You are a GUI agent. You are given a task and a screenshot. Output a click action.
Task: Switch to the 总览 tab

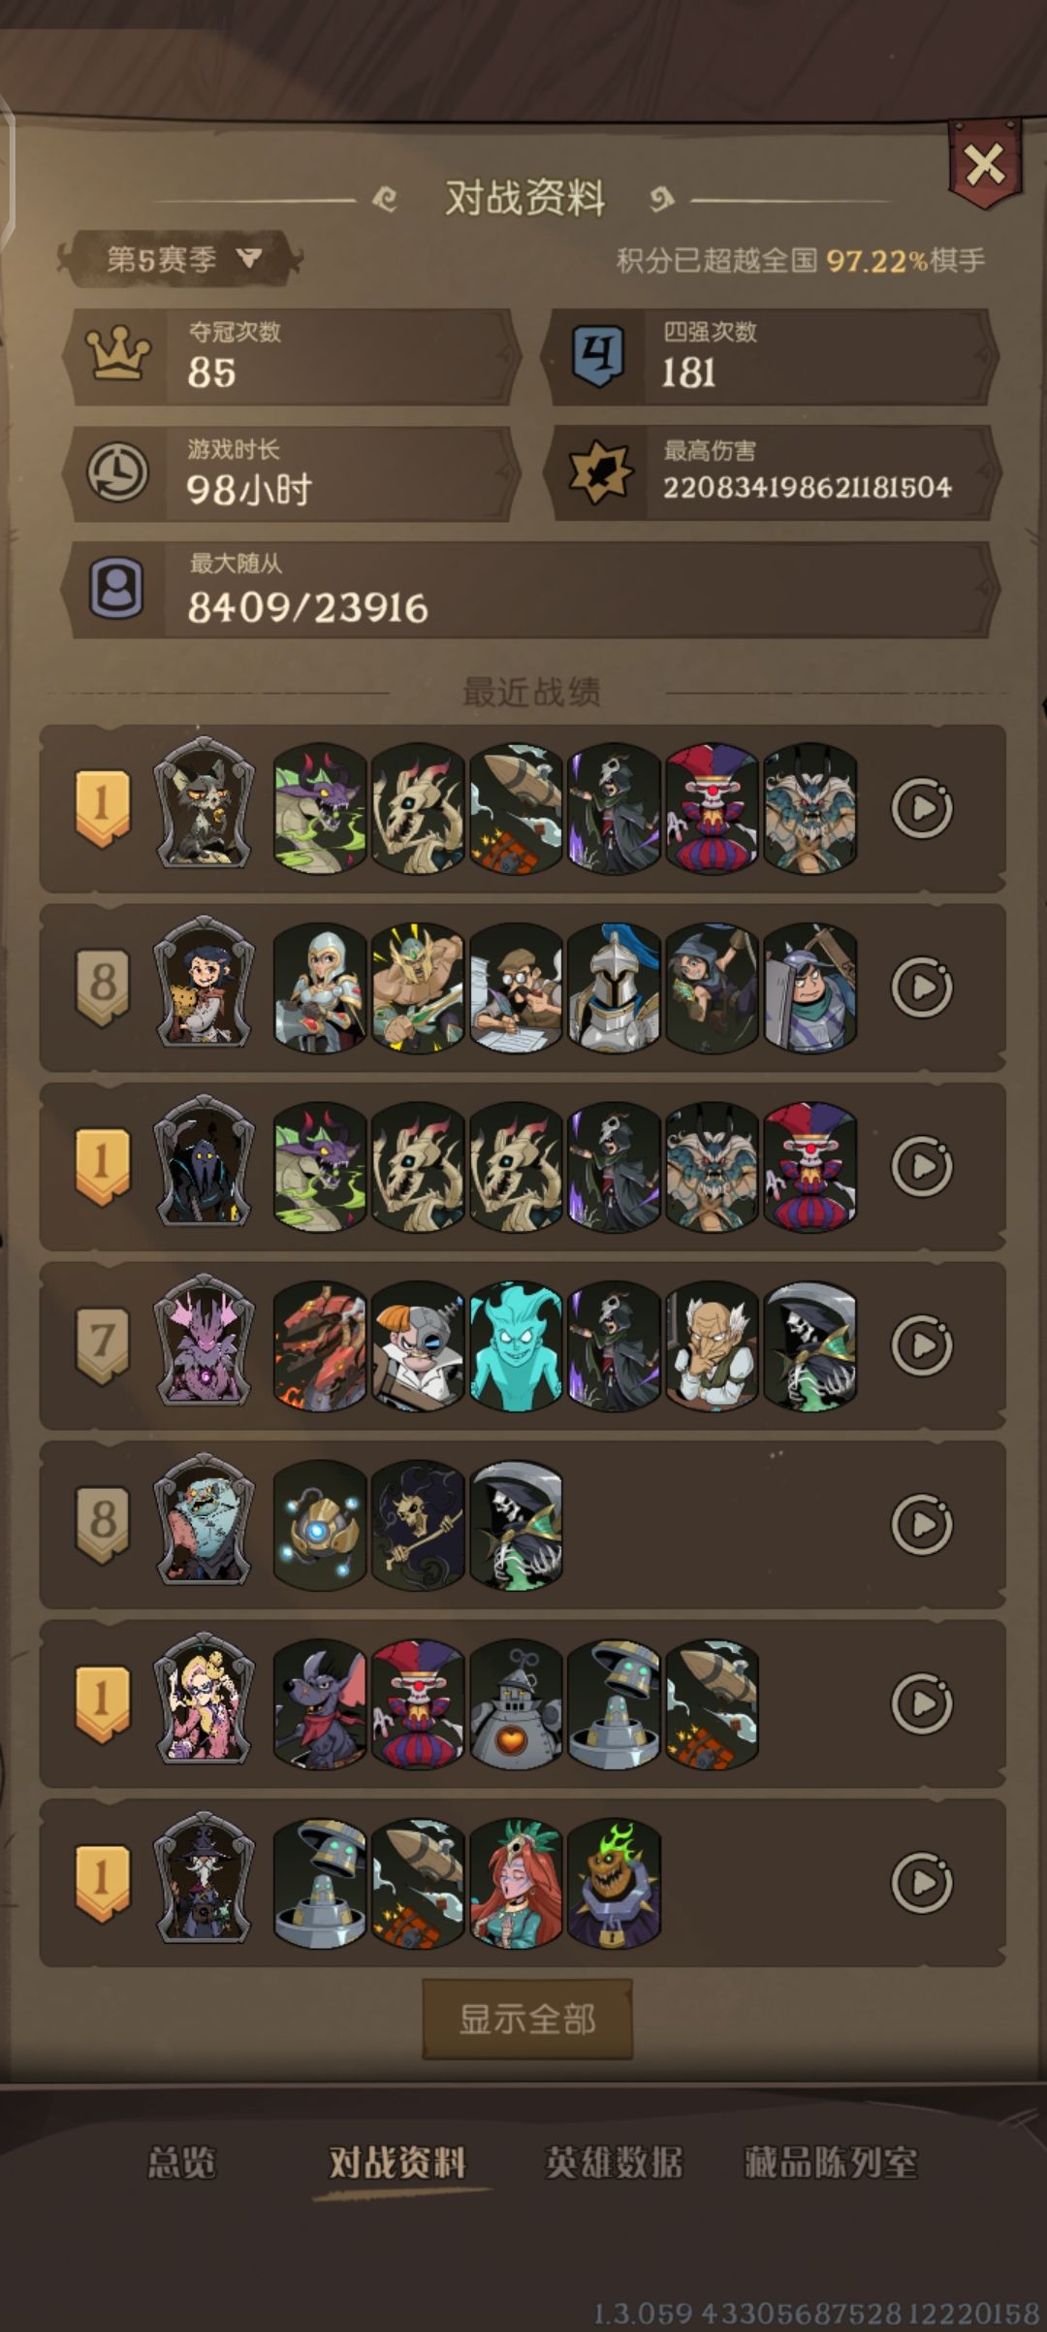point(181,2162)
